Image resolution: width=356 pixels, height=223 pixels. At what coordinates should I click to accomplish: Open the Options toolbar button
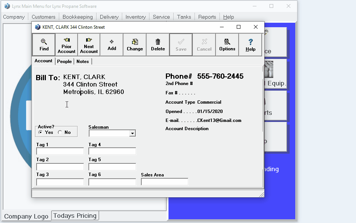(x=227, y=45)
